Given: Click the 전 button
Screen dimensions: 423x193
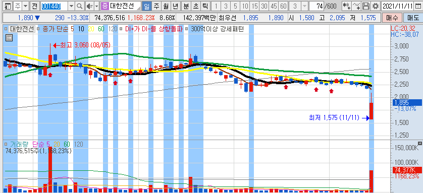Looking at the screenshot, I should tap(34, 6).
